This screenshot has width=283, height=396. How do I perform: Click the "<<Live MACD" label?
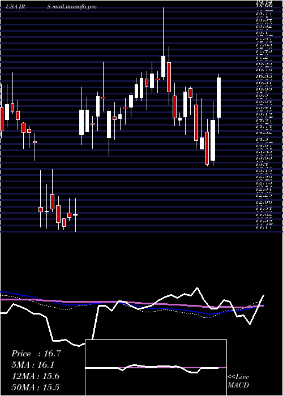click(x=238, y=381)
